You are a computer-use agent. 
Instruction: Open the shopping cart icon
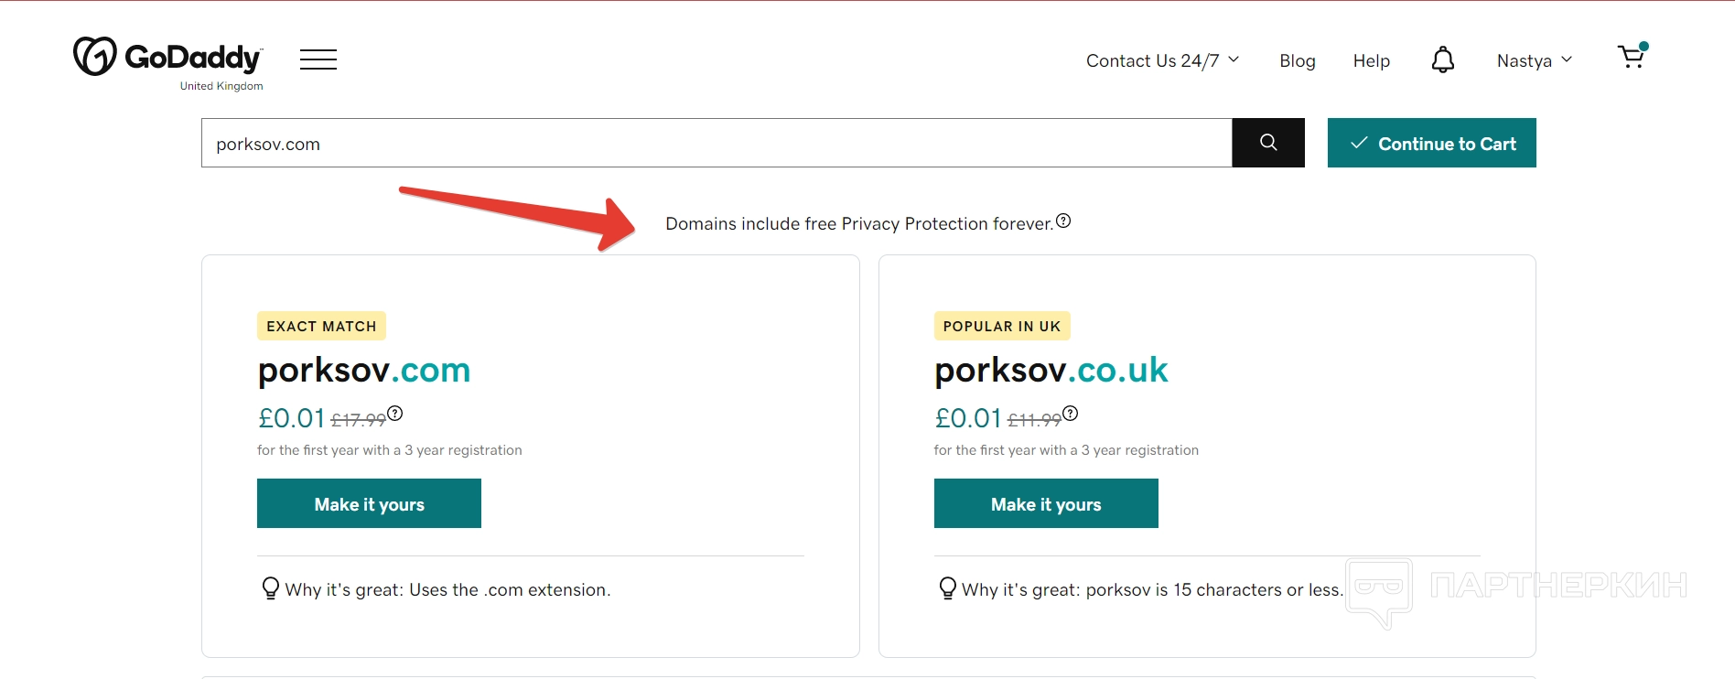(1632, 57)
